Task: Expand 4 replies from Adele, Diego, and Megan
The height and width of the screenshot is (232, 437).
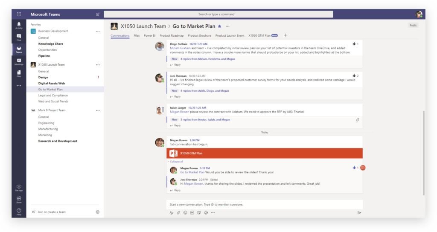Action: coord(204,91)
